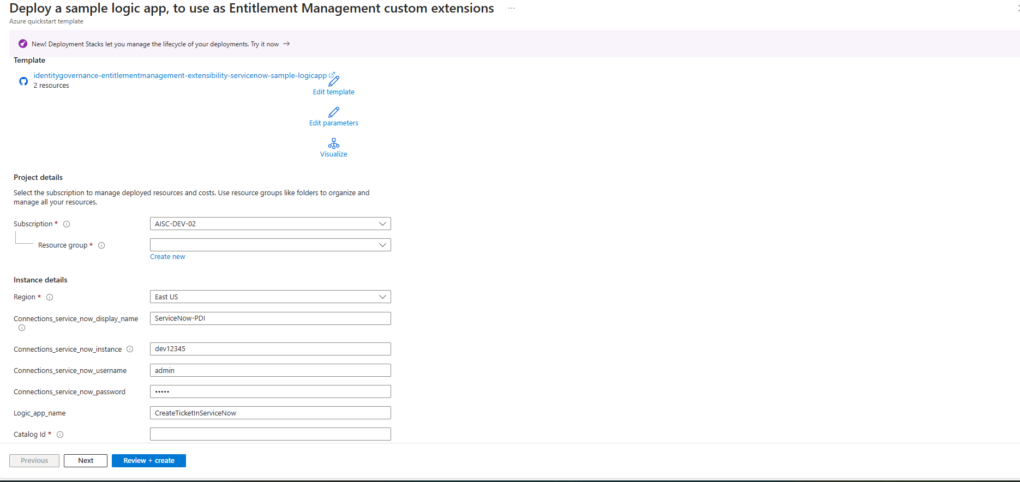Viewport: 1020px width, 482px height.
Task: Click the GitHub icon beside template name
Action: (23, 81)
